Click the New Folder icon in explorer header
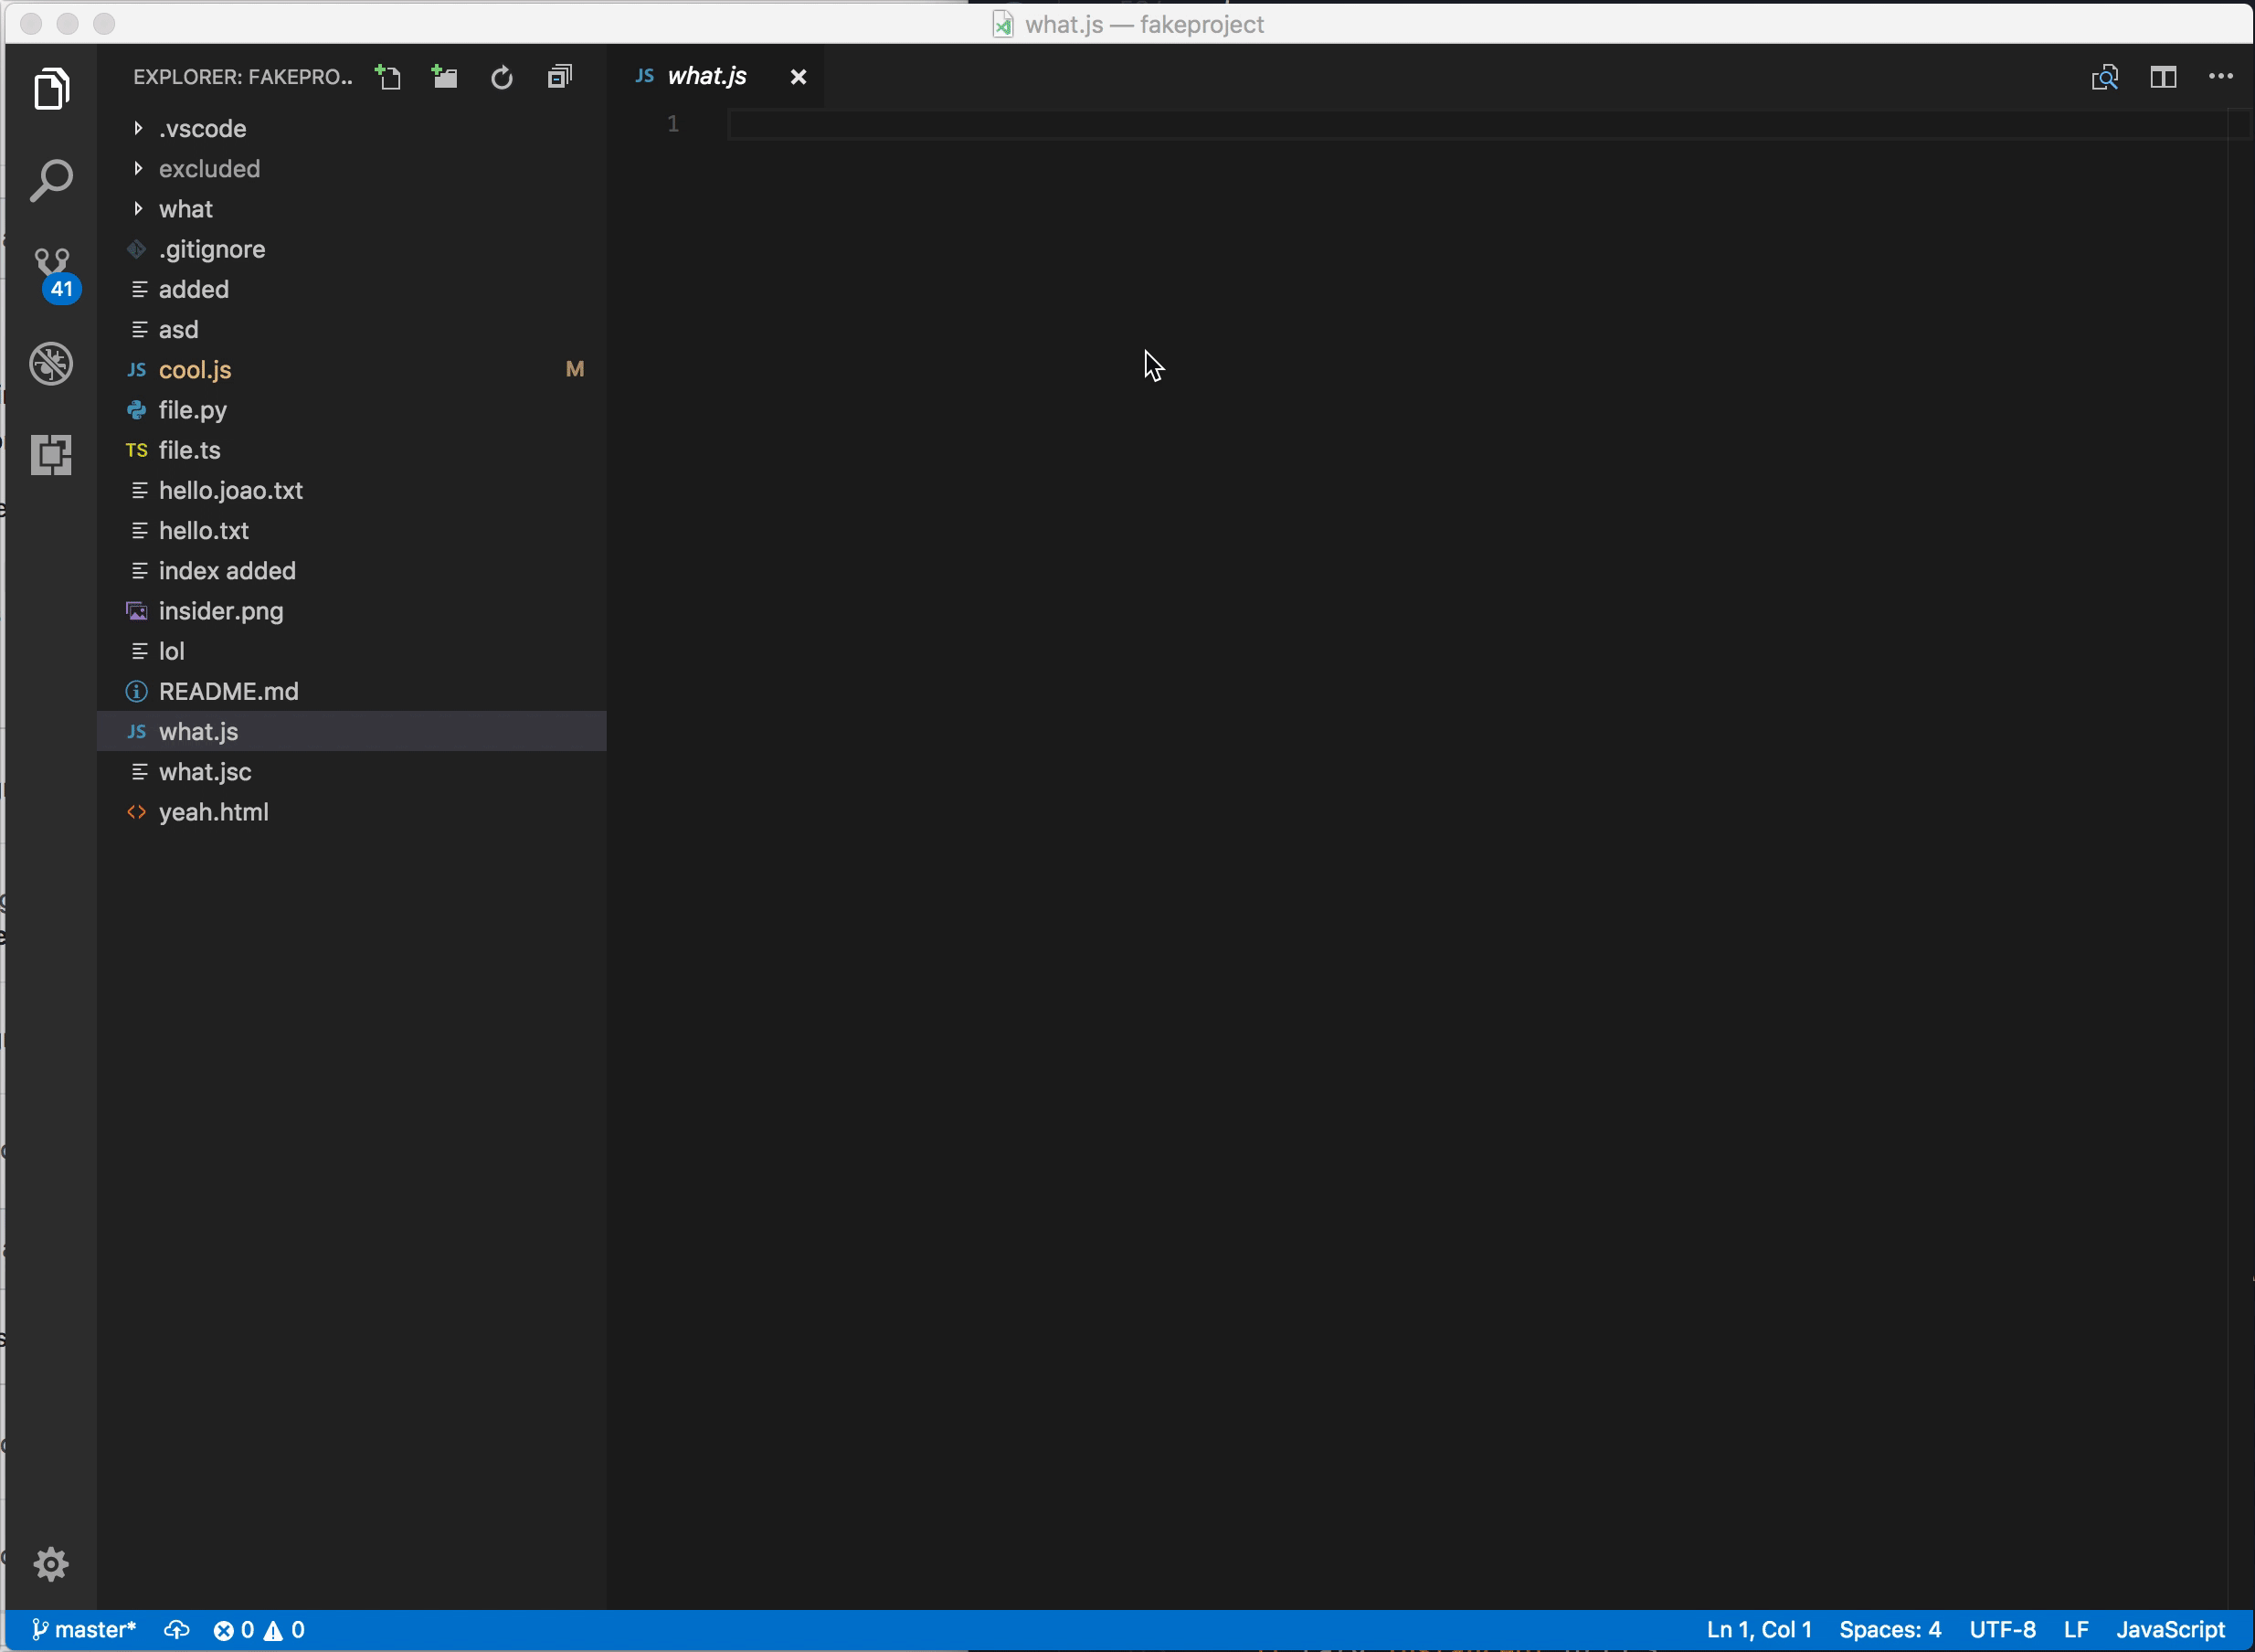This screenshot has width=2255, height=1652. coord(445,77)
